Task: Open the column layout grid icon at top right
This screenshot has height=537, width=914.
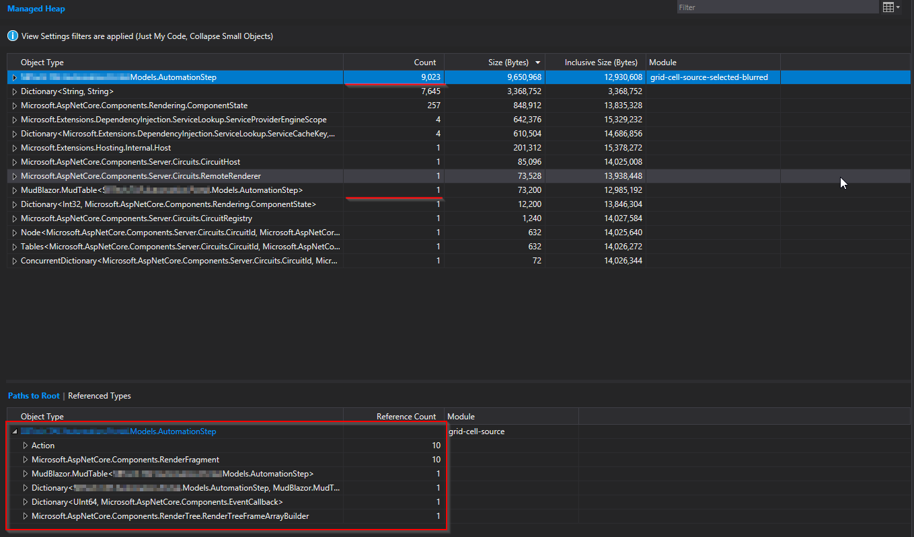Action: (888, 7)
